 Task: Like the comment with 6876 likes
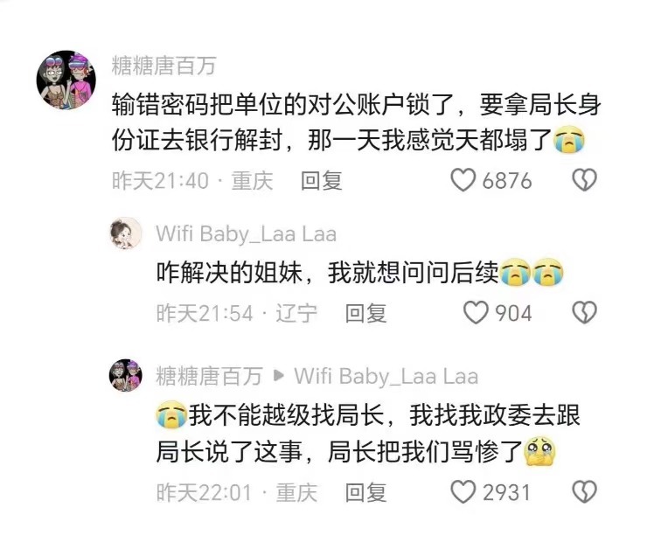463,180
